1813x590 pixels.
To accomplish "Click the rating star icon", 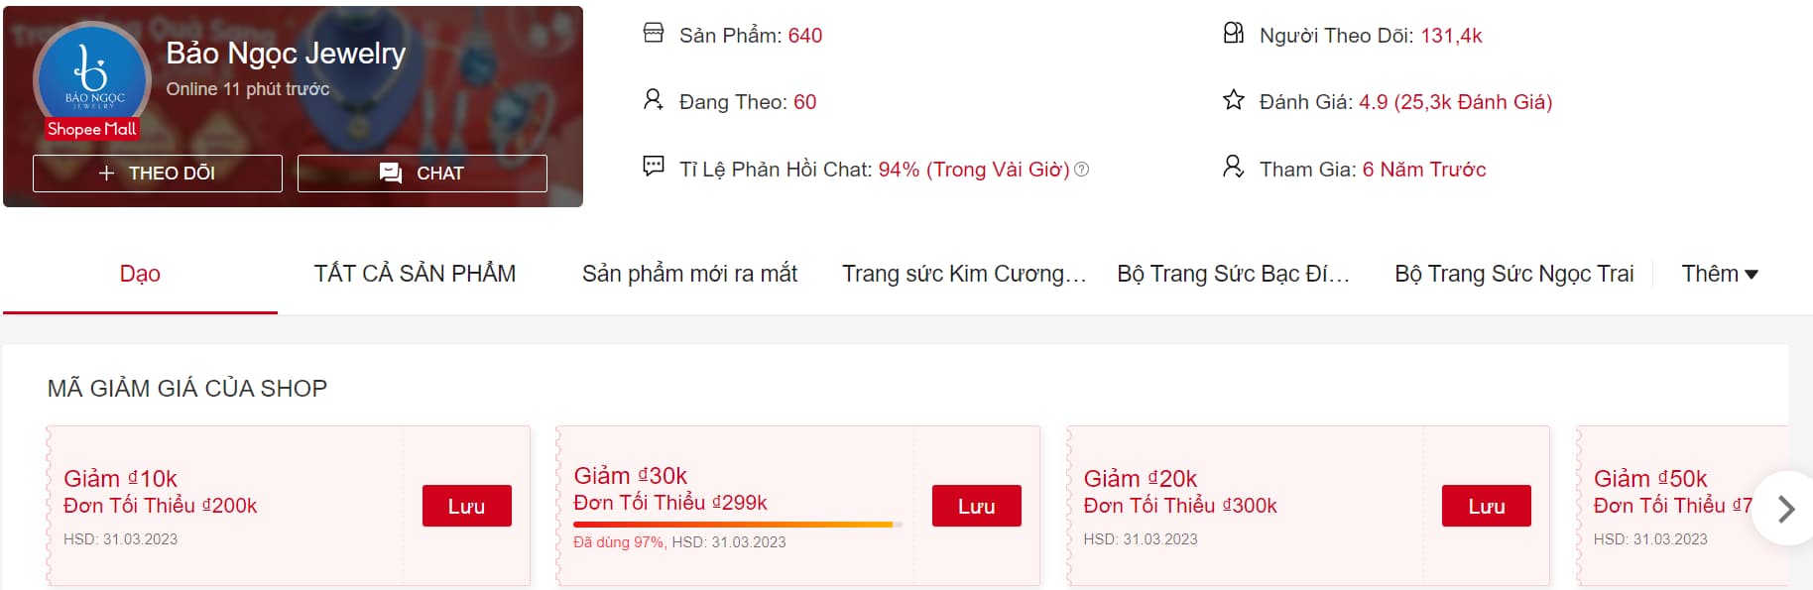I will point(1233,100).
